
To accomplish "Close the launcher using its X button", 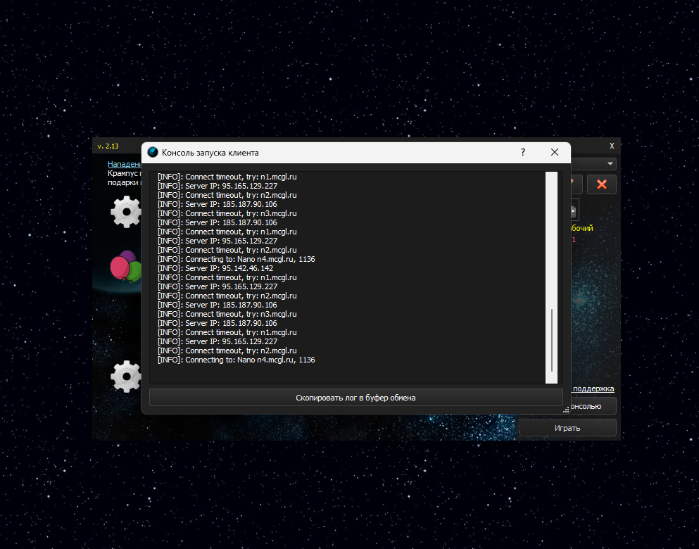I will pyautogui.click(x=612, y=146).
